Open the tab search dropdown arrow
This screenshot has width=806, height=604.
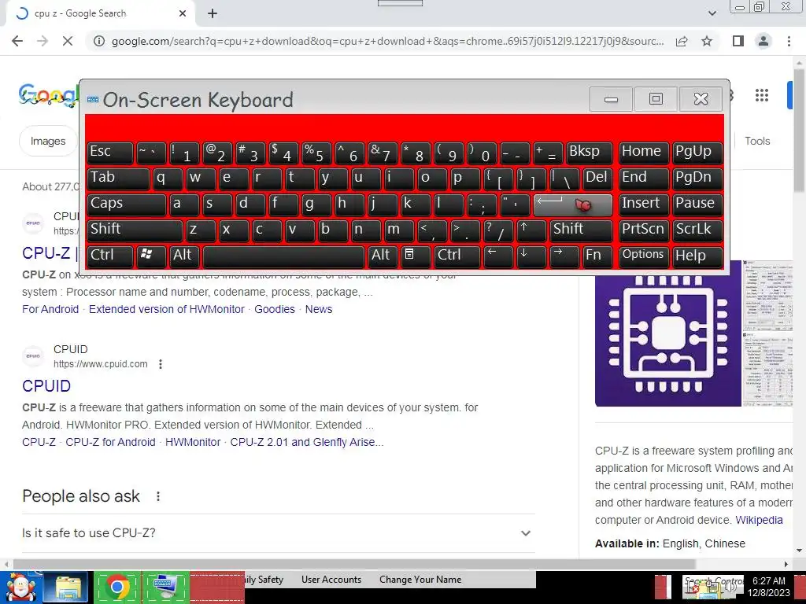(x=712, y=13)
